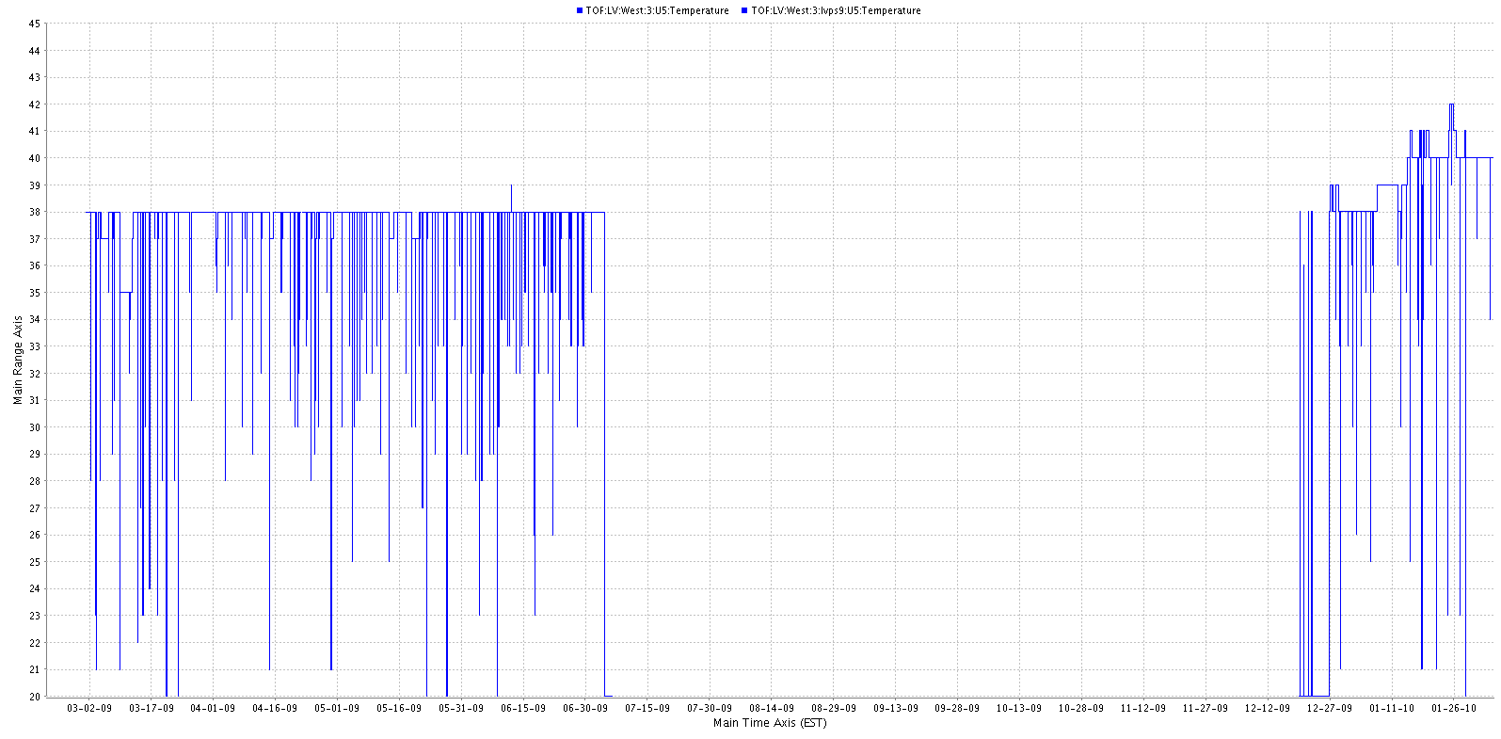
Task: Click the value 44 on the range axis
Action: pyautogui.click(x=34, y=51)
